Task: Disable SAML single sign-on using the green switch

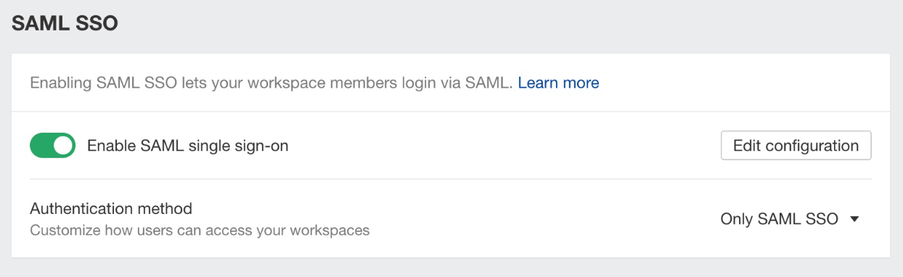Action: 52,146
